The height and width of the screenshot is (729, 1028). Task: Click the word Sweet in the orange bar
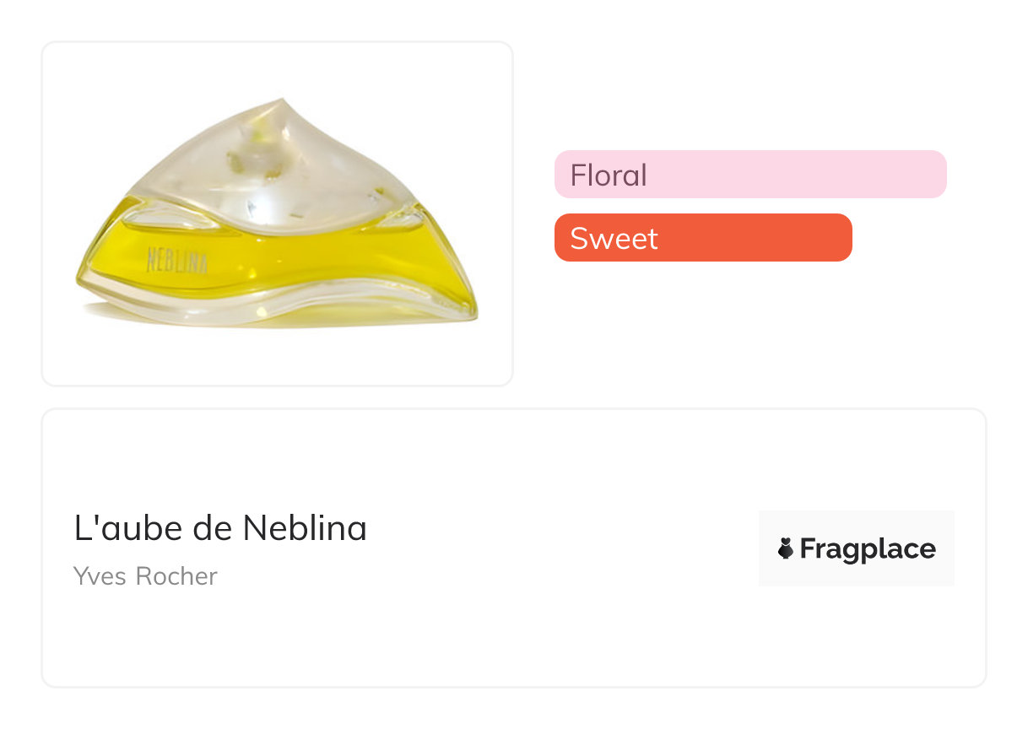tap(614, 239)
